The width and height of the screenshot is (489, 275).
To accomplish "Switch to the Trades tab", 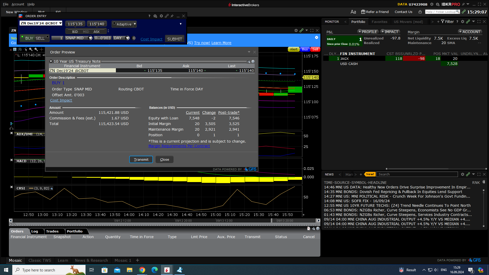I will pos(52,231).
